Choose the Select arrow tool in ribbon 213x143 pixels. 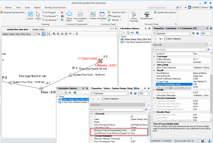tap(38, 16)
